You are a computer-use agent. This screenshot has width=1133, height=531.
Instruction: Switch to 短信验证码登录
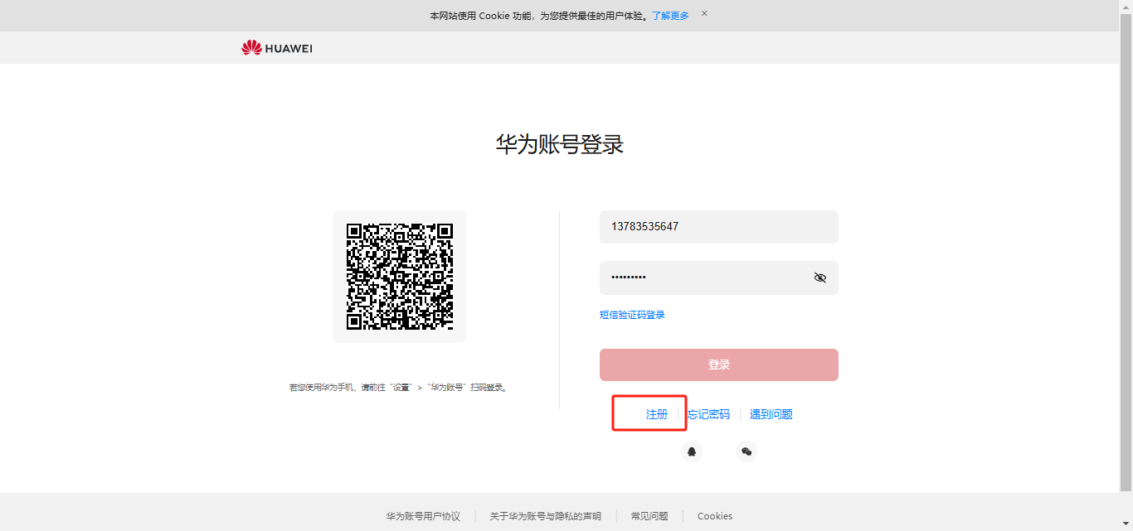click(x=632, y=315)
